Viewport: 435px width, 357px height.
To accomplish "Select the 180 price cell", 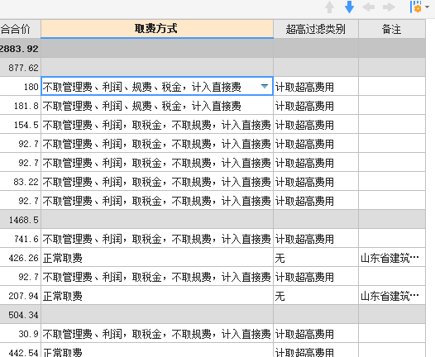I will 20,87.
